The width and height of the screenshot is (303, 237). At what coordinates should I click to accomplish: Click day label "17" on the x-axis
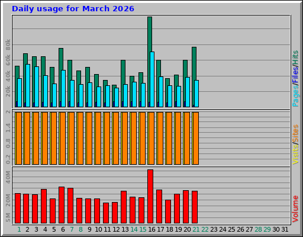[160, 229]
